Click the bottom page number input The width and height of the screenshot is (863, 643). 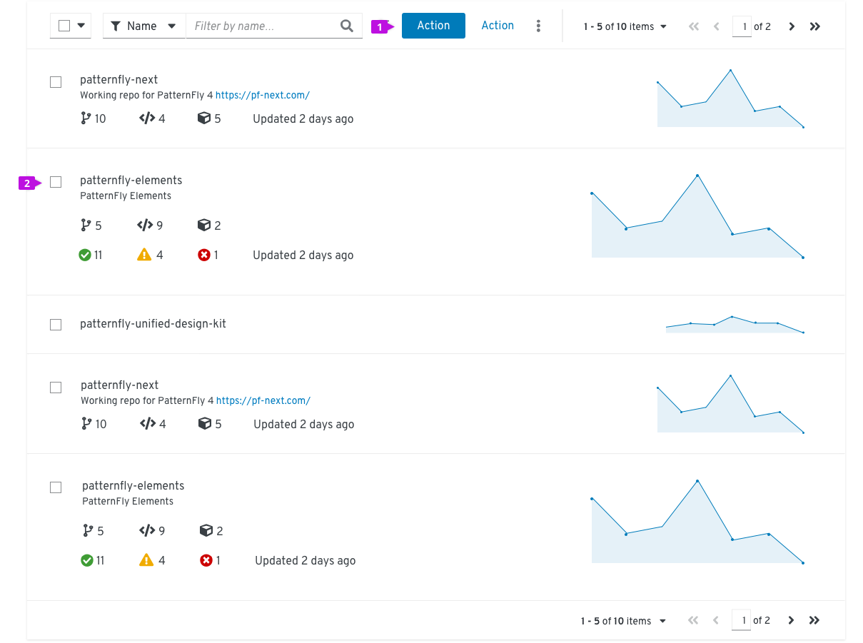[x=742, y=620]
